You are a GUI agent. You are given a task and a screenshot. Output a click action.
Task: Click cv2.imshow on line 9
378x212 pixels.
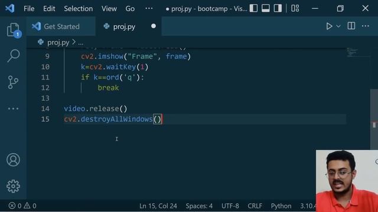point(102,57)
